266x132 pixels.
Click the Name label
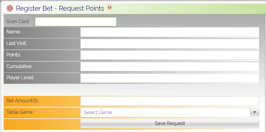point(13,32)
